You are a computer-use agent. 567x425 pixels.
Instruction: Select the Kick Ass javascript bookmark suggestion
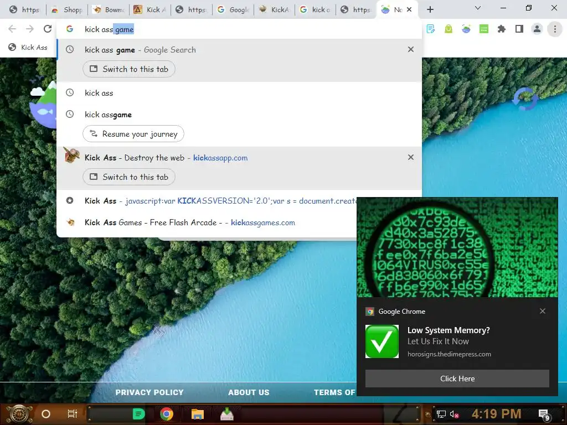pos(207,200)
